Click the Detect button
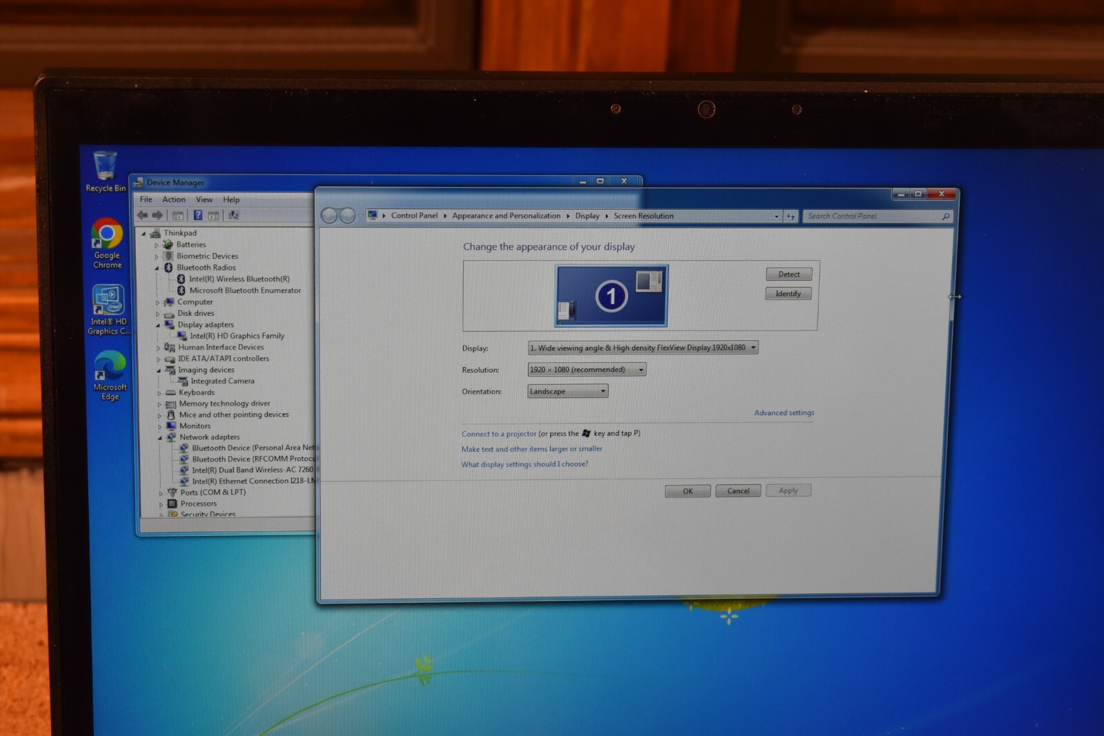 coord(789,274)
